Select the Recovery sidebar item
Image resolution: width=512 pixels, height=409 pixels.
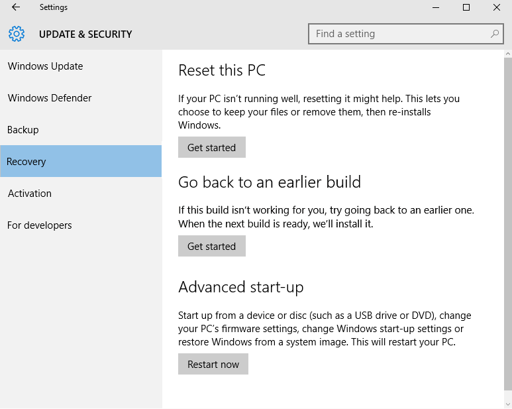81,161
